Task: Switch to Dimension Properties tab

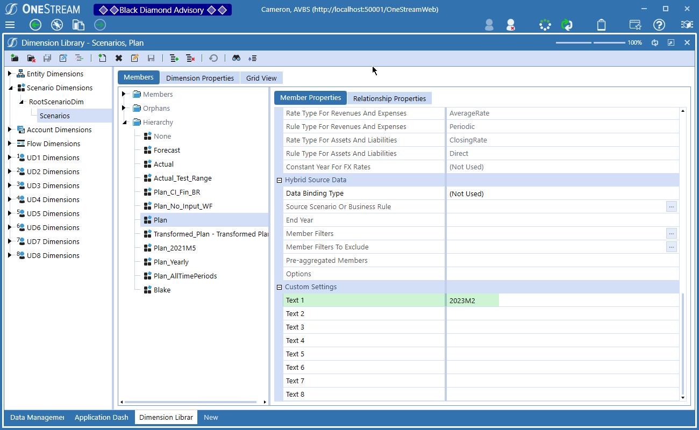Action: click(200, 78)
